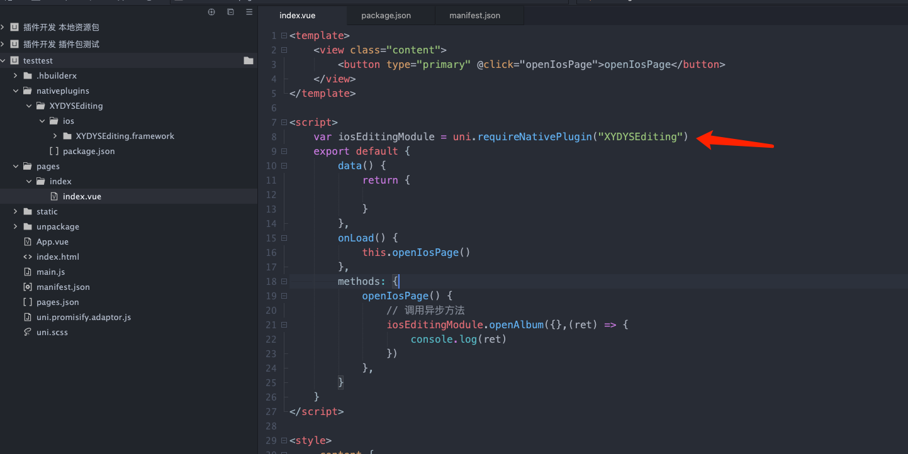This screenshot has height=454, width=908.
Task: Click the static folder icon
Action: click(28, 211)
